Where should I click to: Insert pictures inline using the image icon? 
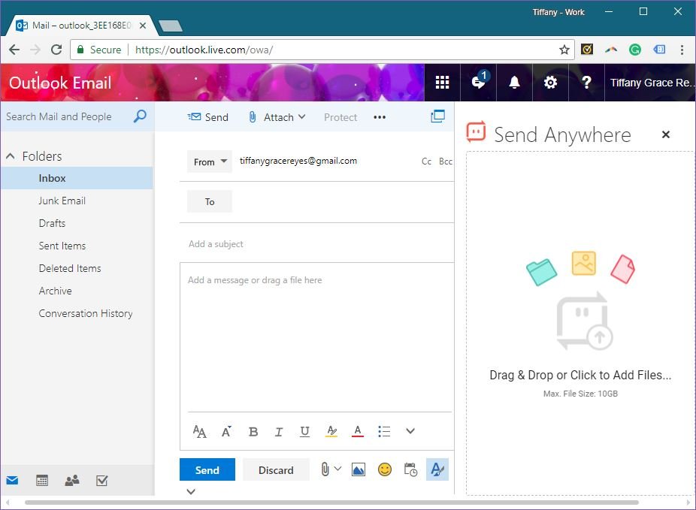pos(359,469)
